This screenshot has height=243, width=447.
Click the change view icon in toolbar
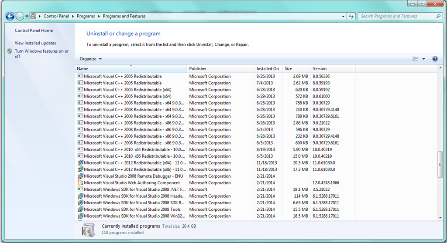coord(416,59)
